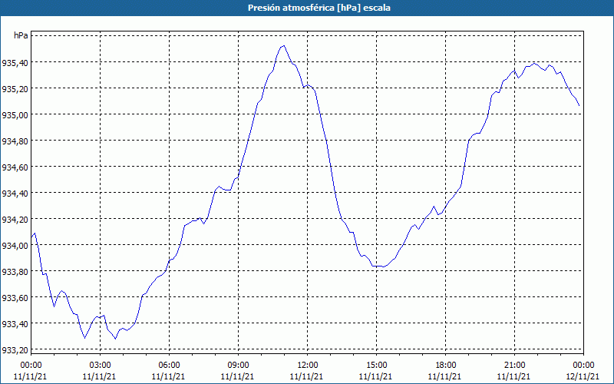Select the 934,00 y-axis value
This screenshot has height=384, width=614.
[15, 245]
